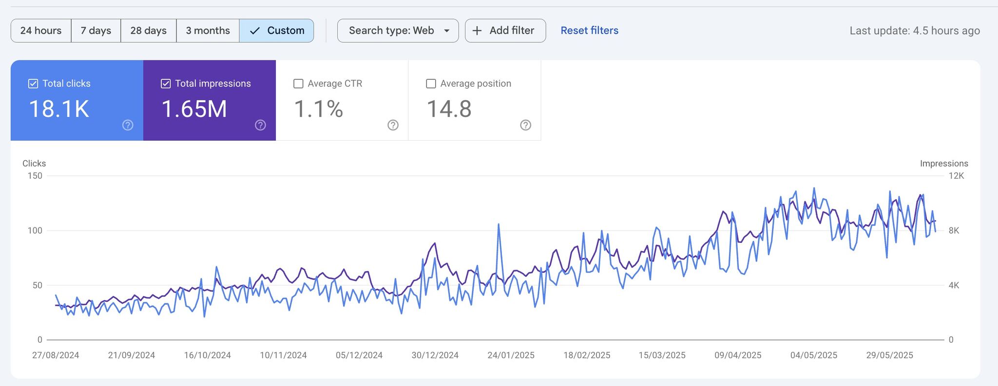Click the plus icon in Add filter
The width and height of the screenshot is (998, 386).
[477, 31]
